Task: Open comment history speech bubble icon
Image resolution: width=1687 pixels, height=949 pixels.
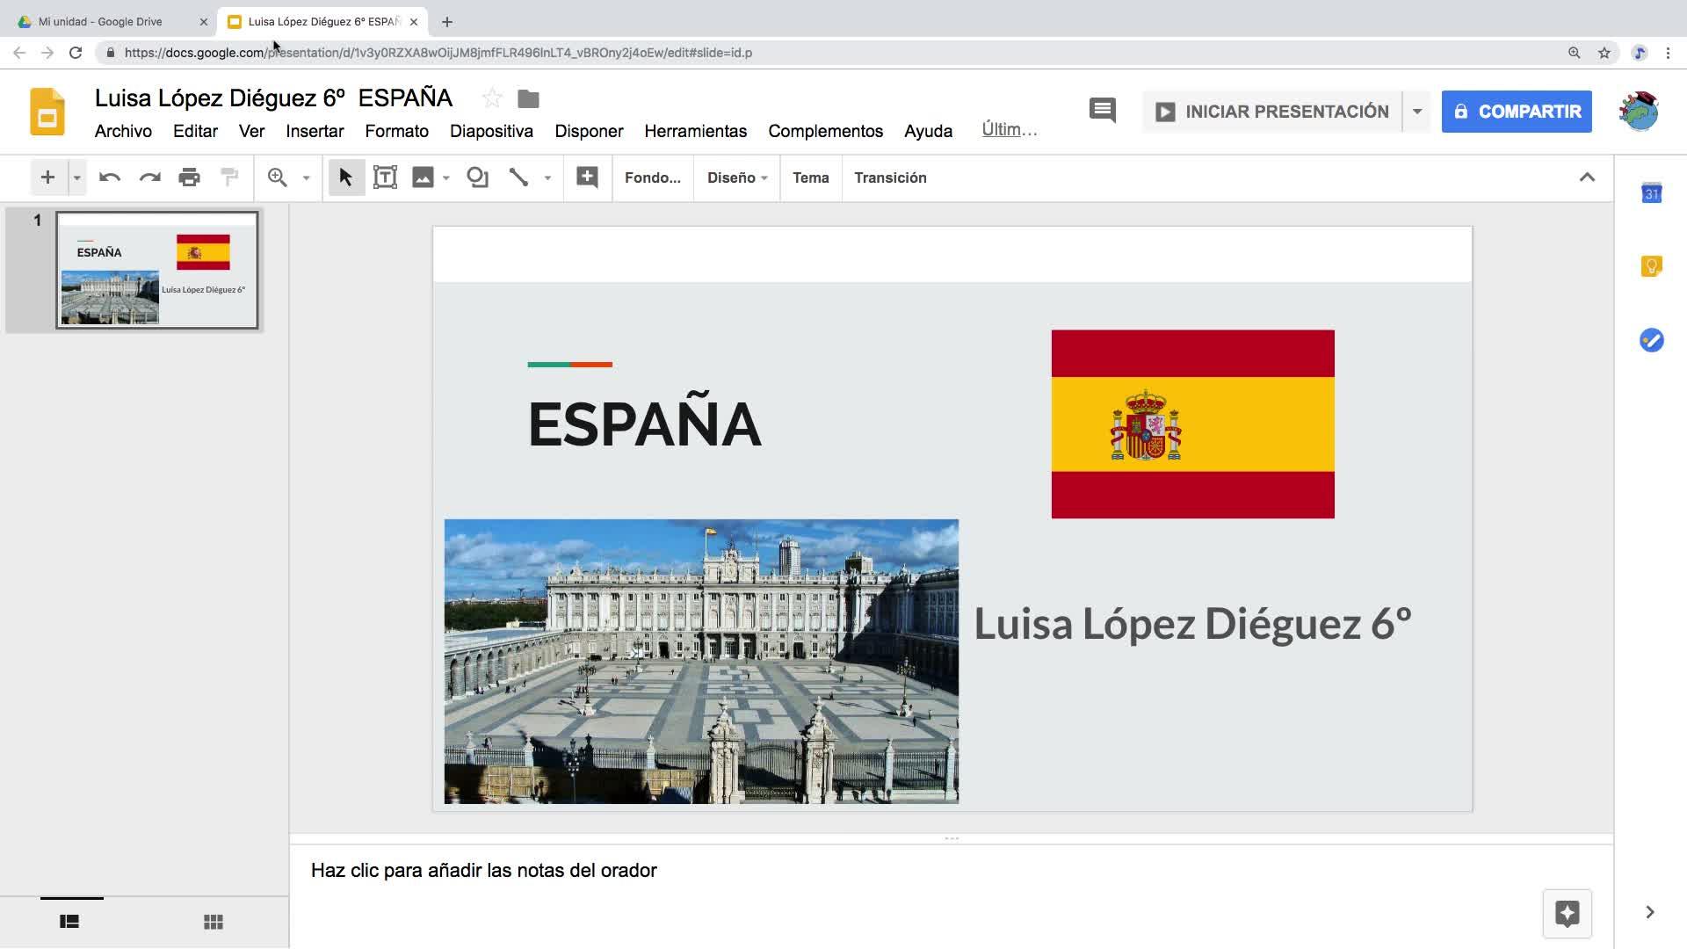Action: [1102, 111]
